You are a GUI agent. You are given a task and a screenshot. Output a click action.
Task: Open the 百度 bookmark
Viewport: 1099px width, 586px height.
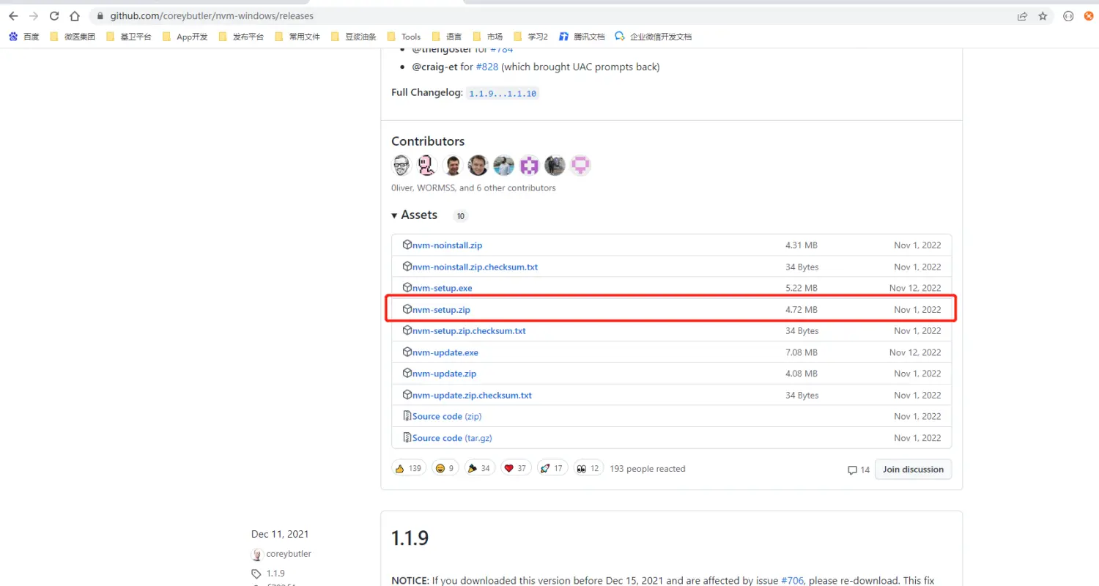[24, 37]
